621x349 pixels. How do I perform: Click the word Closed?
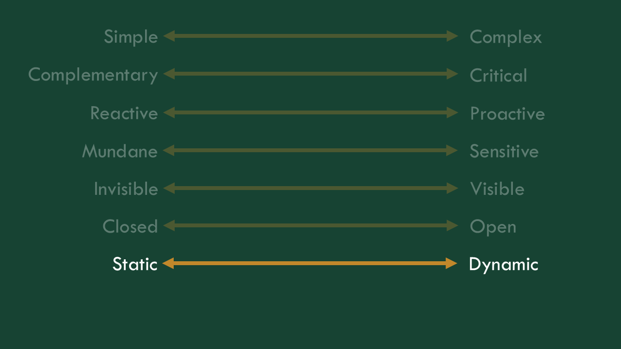[130, 227]
